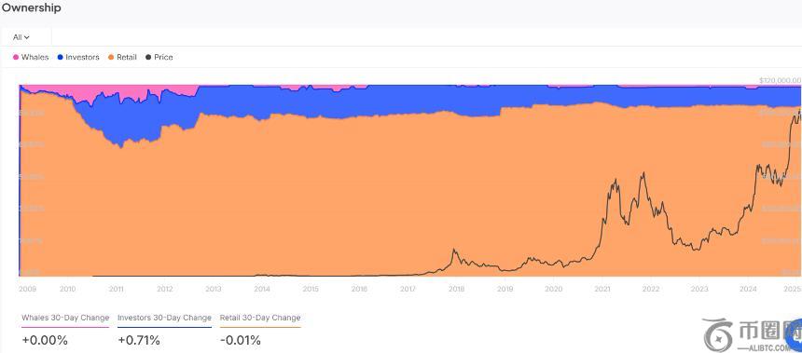
Task: Toggle the Whales legend series
Action: coord(31,57)
